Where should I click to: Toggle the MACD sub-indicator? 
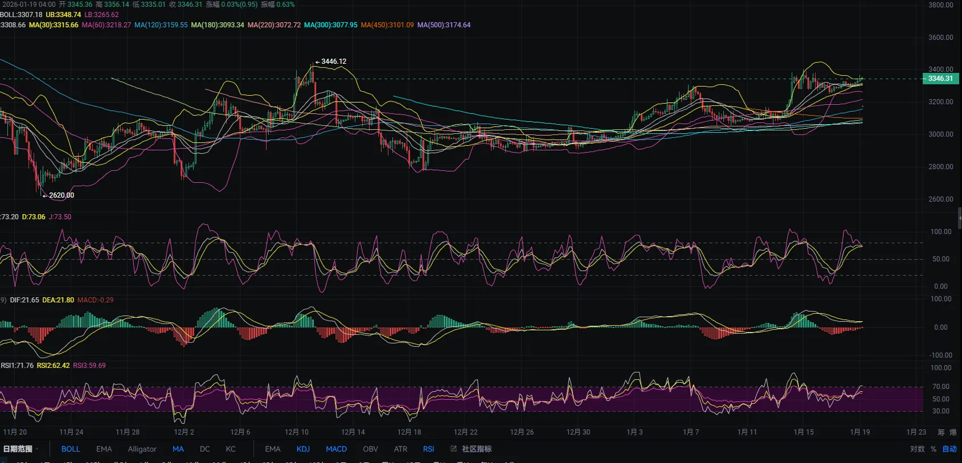point(336,449)
